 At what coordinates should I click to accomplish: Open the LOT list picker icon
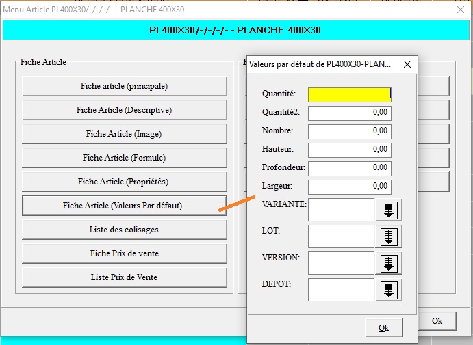pos(389,237)
